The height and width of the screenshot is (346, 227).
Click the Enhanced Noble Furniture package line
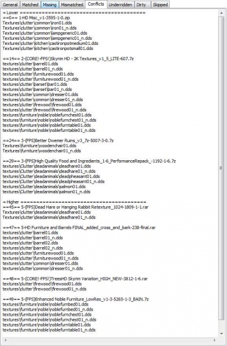point(75,299)
